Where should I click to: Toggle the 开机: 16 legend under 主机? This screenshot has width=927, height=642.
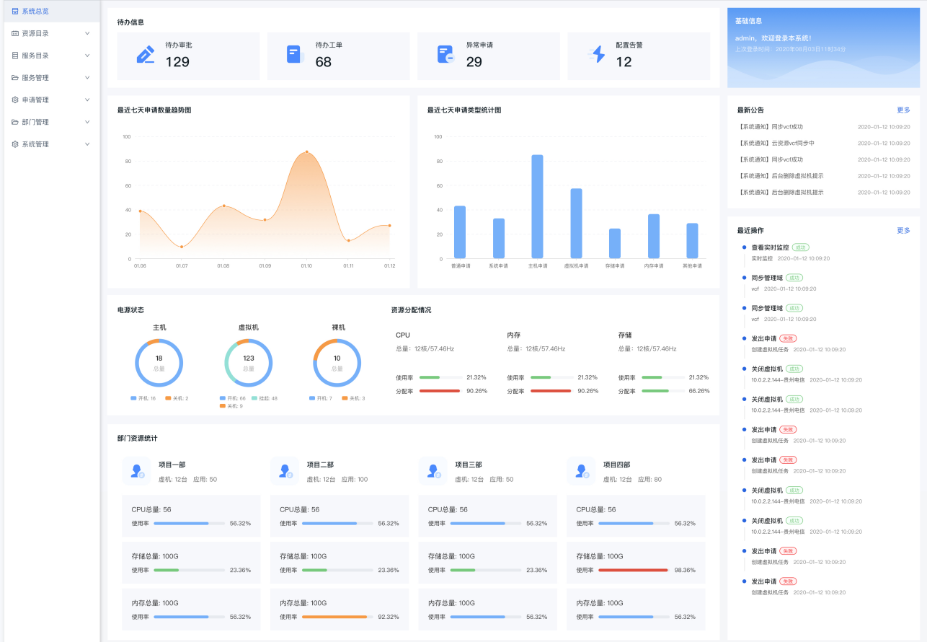click(x=143, y=398)
